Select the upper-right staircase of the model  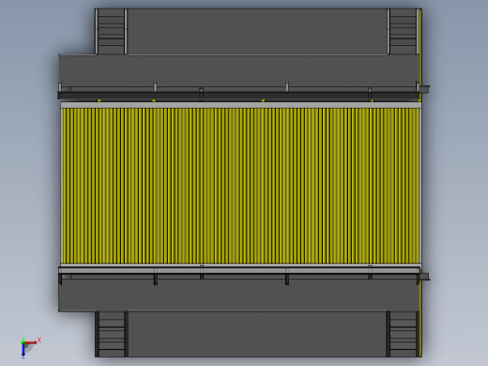pyautogui.click(x=404, y=31)
